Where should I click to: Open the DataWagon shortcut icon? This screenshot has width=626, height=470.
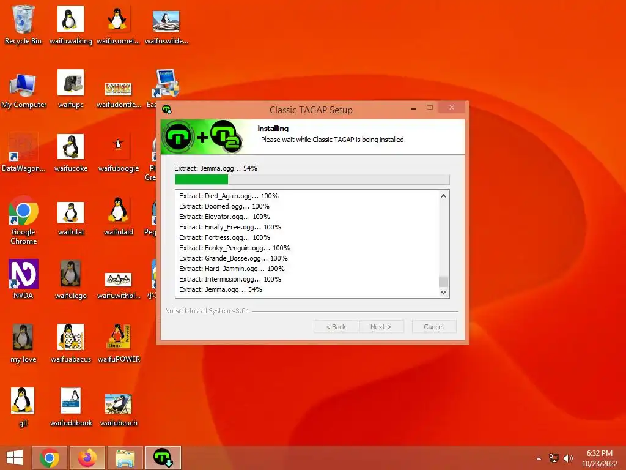pos(23,152)
